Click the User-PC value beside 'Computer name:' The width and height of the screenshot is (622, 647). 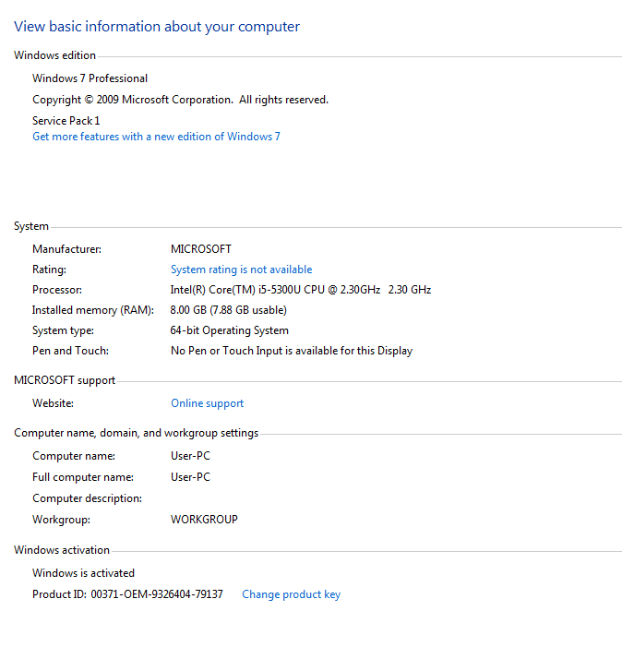click(190, 456)
